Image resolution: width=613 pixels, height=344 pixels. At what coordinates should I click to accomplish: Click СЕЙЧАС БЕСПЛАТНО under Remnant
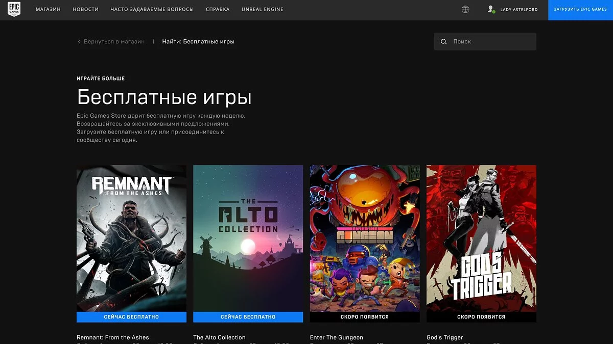coord(131,317)
